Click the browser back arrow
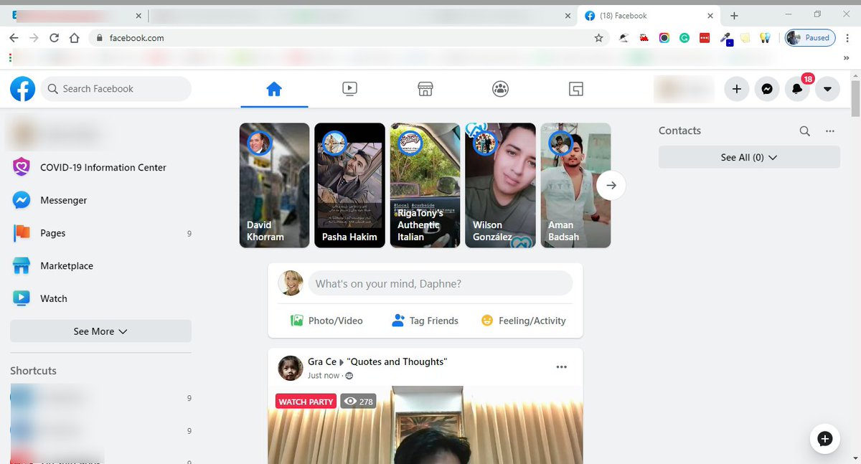The height and width of the screenshot is (464, 861). click(x=14, y=38)
